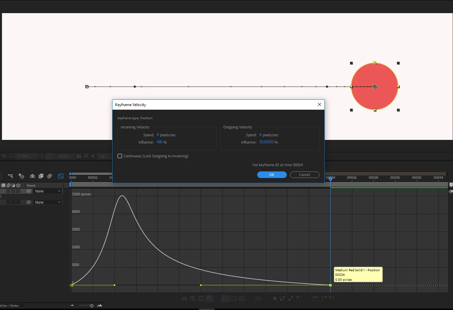Toggle the frame blending icon in timeline
The width and height of the screenshot is (453, 310).
(41, 176)
